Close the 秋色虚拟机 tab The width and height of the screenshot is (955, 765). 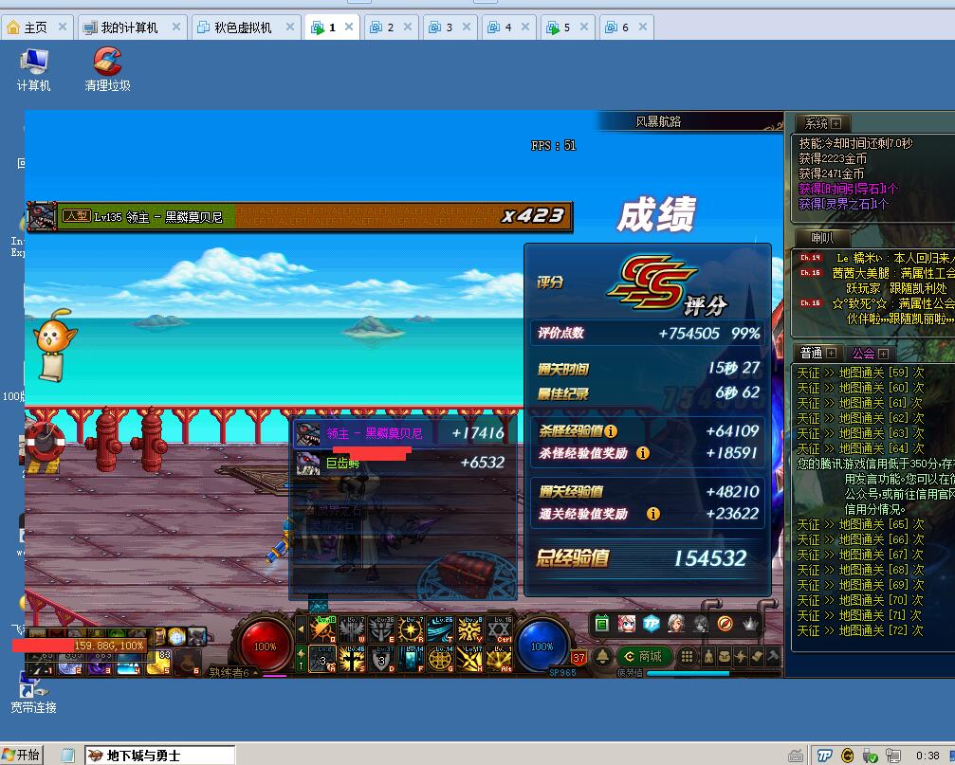(x=290, y=27)
